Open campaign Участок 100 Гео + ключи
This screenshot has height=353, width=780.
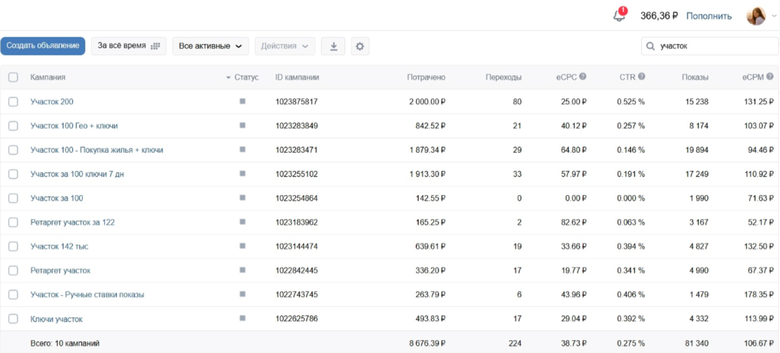74,126
